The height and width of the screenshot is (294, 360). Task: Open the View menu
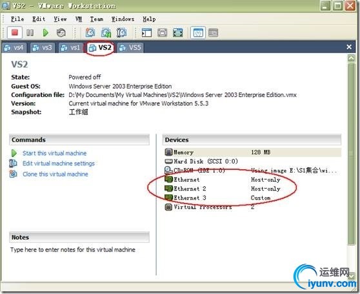click(x=60, y=19)
